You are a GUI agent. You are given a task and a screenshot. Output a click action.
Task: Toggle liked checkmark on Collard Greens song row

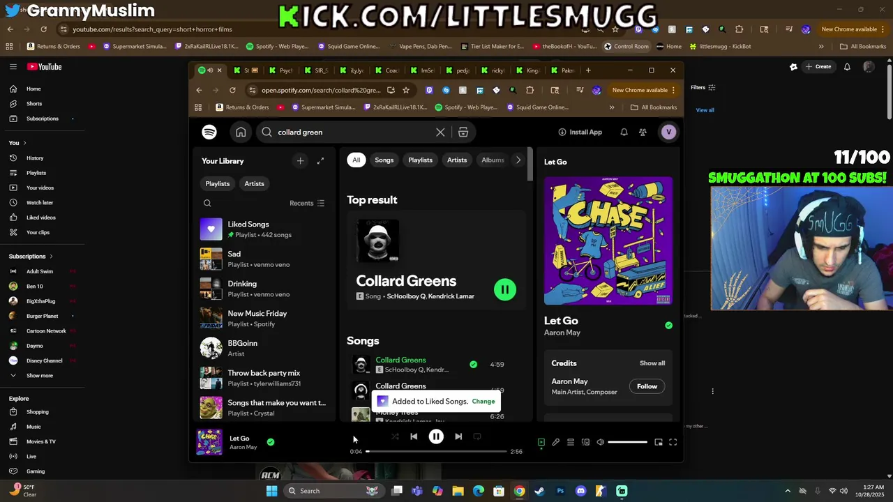[x=474, y=364]
